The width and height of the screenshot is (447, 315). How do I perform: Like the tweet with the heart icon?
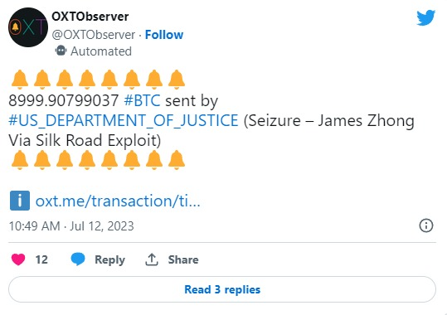point(18,259)
